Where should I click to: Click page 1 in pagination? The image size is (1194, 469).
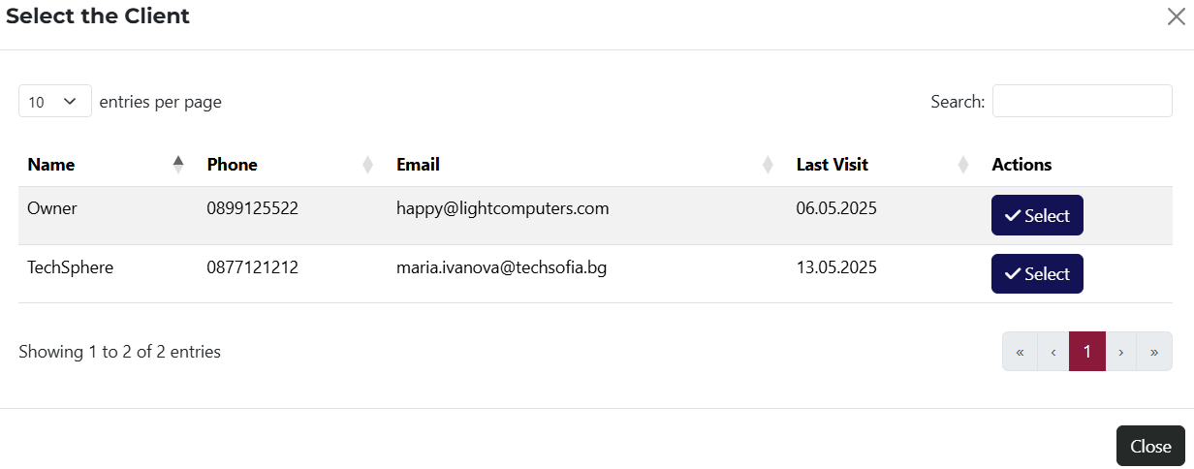click(x=1087, y=352)
